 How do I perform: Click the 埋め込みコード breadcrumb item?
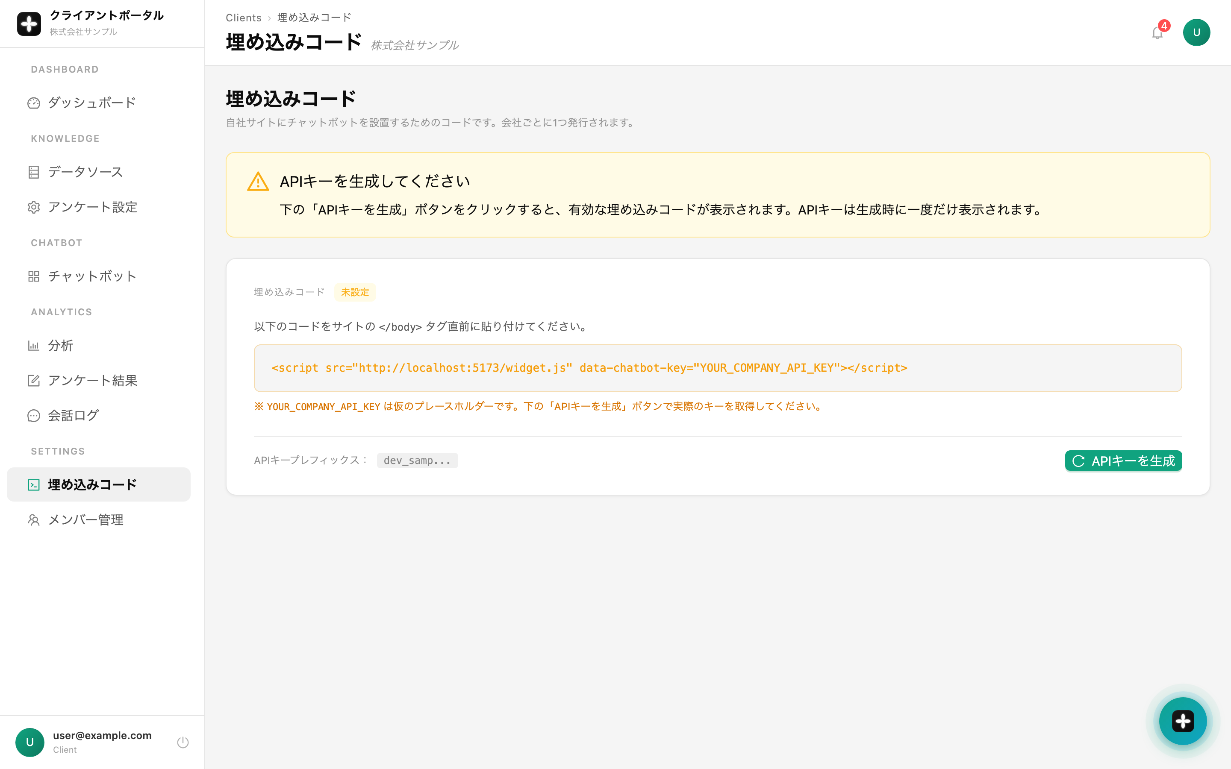(314, 18)
